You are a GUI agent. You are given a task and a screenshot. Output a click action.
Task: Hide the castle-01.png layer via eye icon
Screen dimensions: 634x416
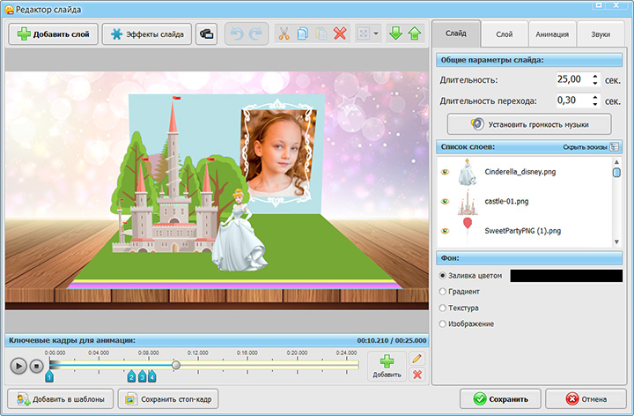coord(446,202)
